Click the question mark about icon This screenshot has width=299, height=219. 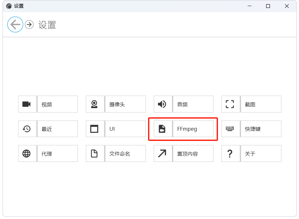coord(230,153)
